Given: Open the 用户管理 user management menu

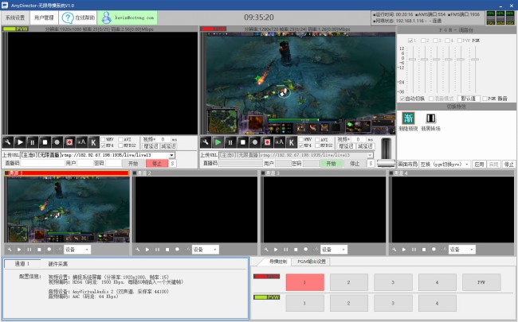Looking at the screenshot, I should pos(44,17).
